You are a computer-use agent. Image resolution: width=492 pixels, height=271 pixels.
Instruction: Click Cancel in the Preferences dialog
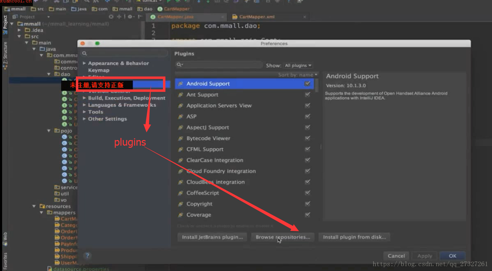coord(396,256)
